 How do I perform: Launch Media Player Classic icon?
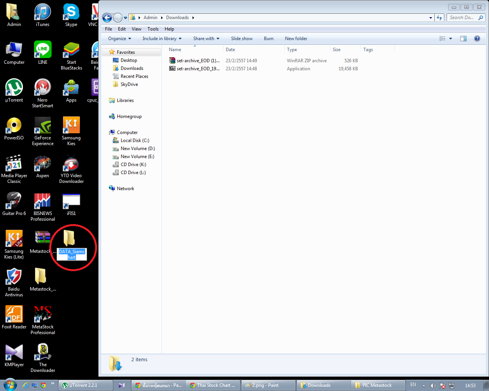click(14, 169)
